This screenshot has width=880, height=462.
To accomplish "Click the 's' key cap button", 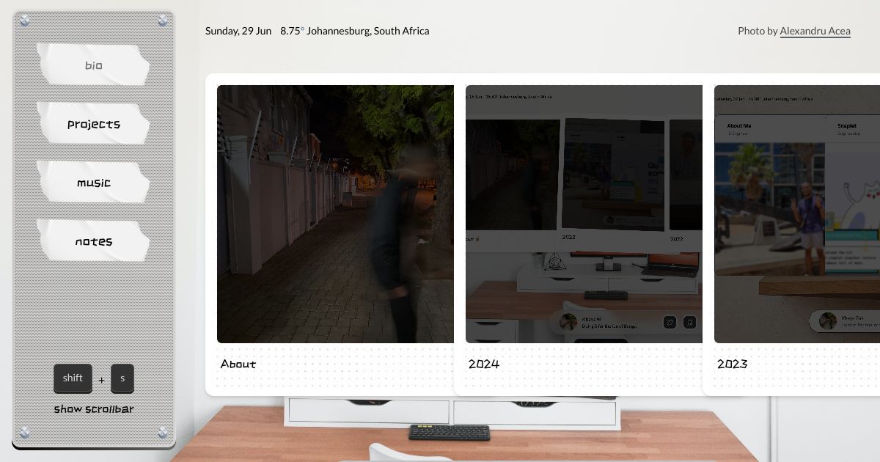I will pos(122,378).
